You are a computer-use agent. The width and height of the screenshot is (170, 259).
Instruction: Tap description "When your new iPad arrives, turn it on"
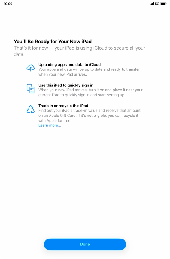(x=90, y=93)
